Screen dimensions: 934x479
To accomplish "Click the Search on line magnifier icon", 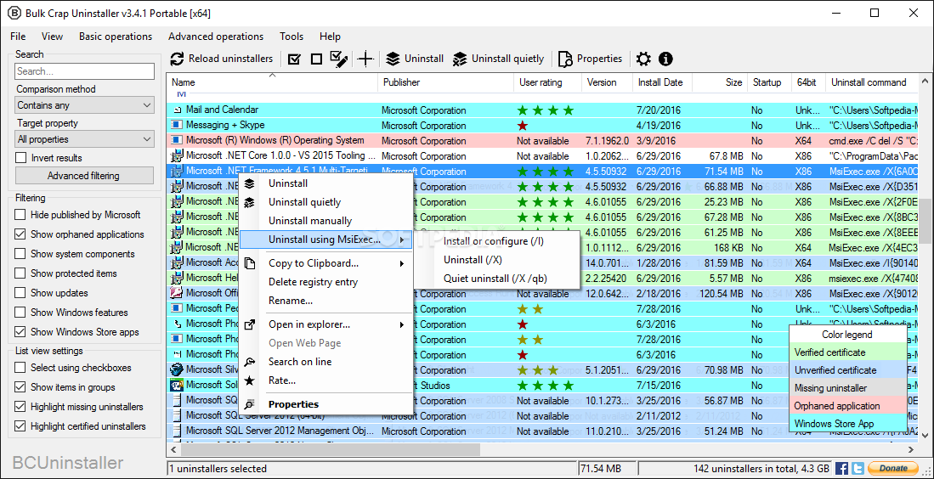I will tap(250, 362).
